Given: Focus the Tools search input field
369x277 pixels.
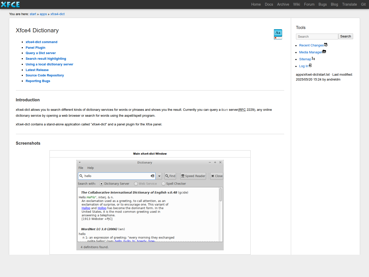Looking at the screenshot, I should (x=317, y=36).
